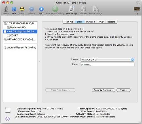Viewport: 142px width, 124px height.
Task: Click the green zoom window button
Action: 12,3
